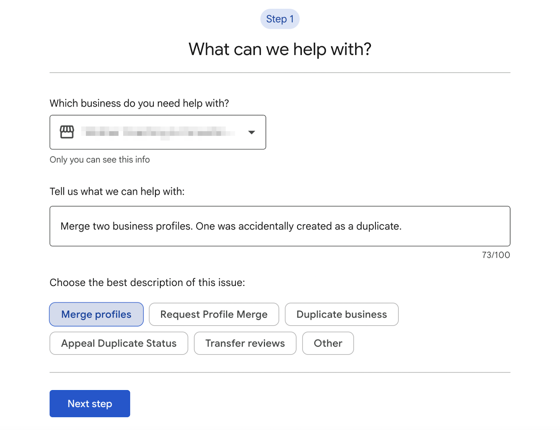Click the "Tell us what we can help with" label
The height and width of the screenshot is (430, 560).
point(117,191)
